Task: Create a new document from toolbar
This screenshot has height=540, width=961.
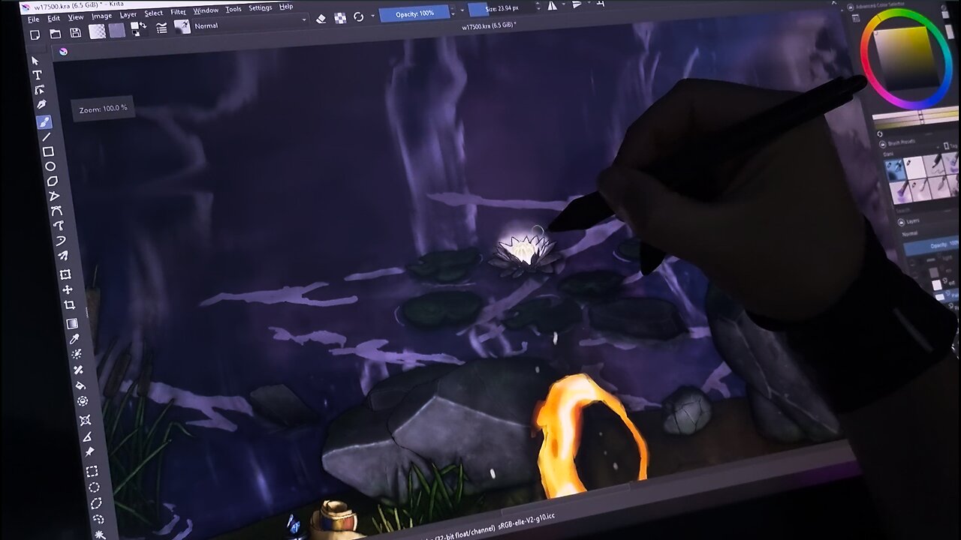Action: 35,34
